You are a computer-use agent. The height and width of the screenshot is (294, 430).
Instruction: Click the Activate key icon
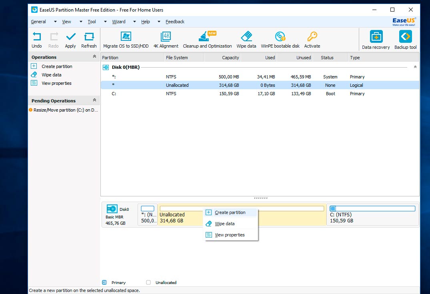[x=312, y=40]
